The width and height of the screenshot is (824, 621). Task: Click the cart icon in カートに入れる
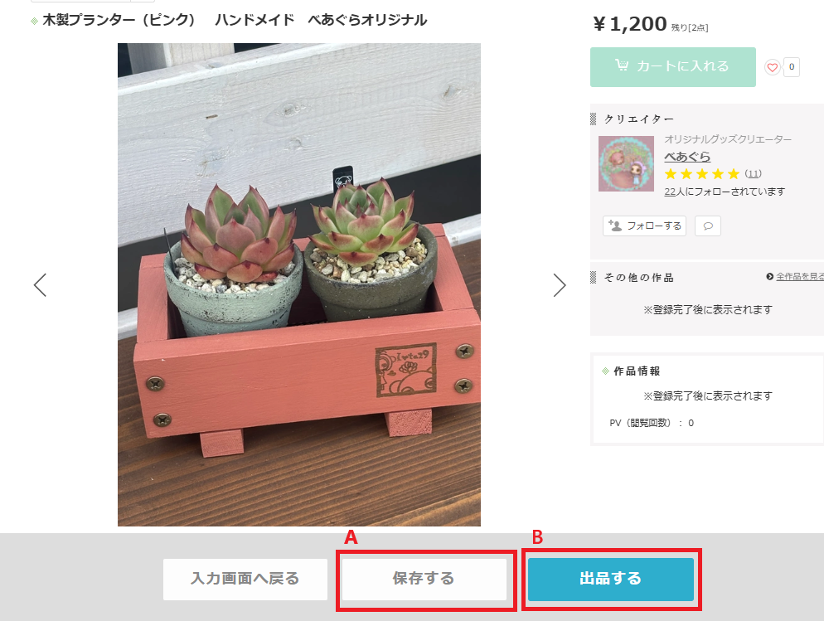pyautogui.click(x=621, y=66)
